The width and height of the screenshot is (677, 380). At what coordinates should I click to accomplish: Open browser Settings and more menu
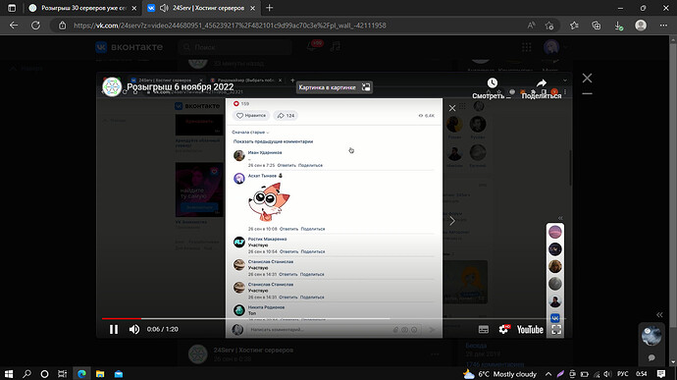point(663,26)
